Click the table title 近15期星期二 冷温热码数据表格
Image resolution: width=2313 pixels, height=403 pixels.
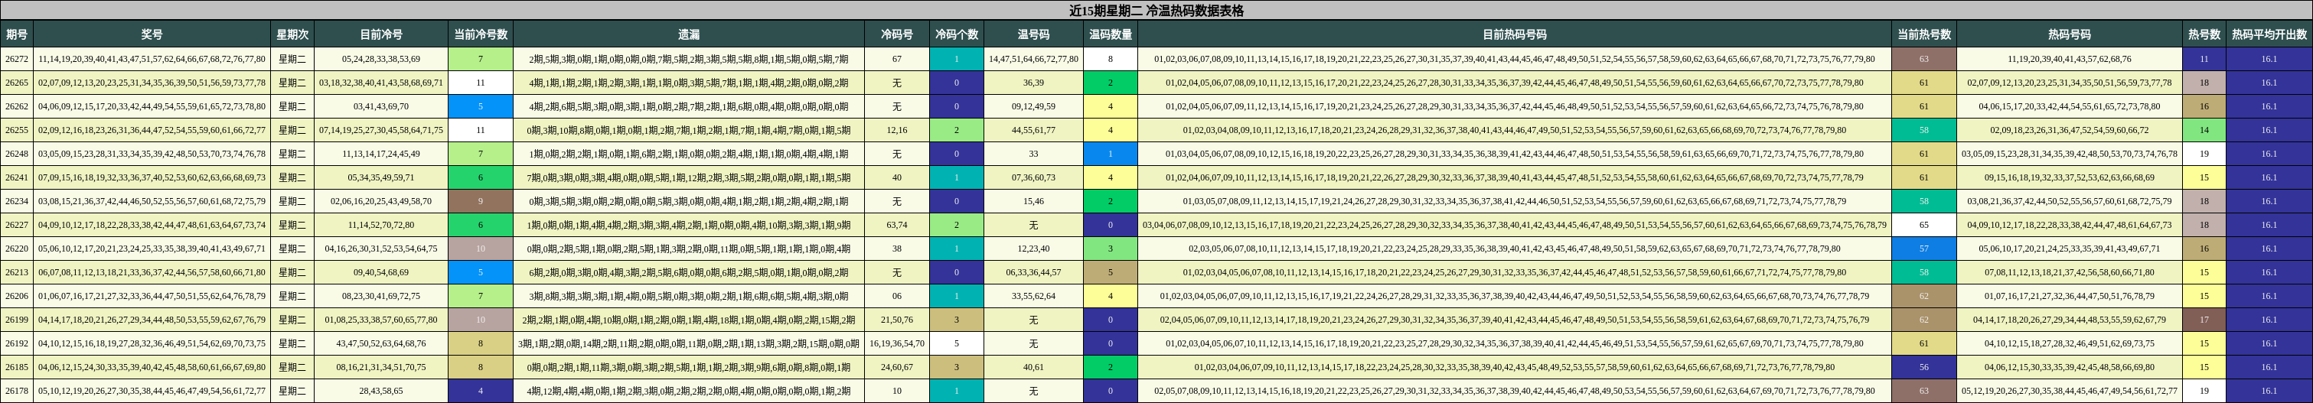coord(1156,11)
